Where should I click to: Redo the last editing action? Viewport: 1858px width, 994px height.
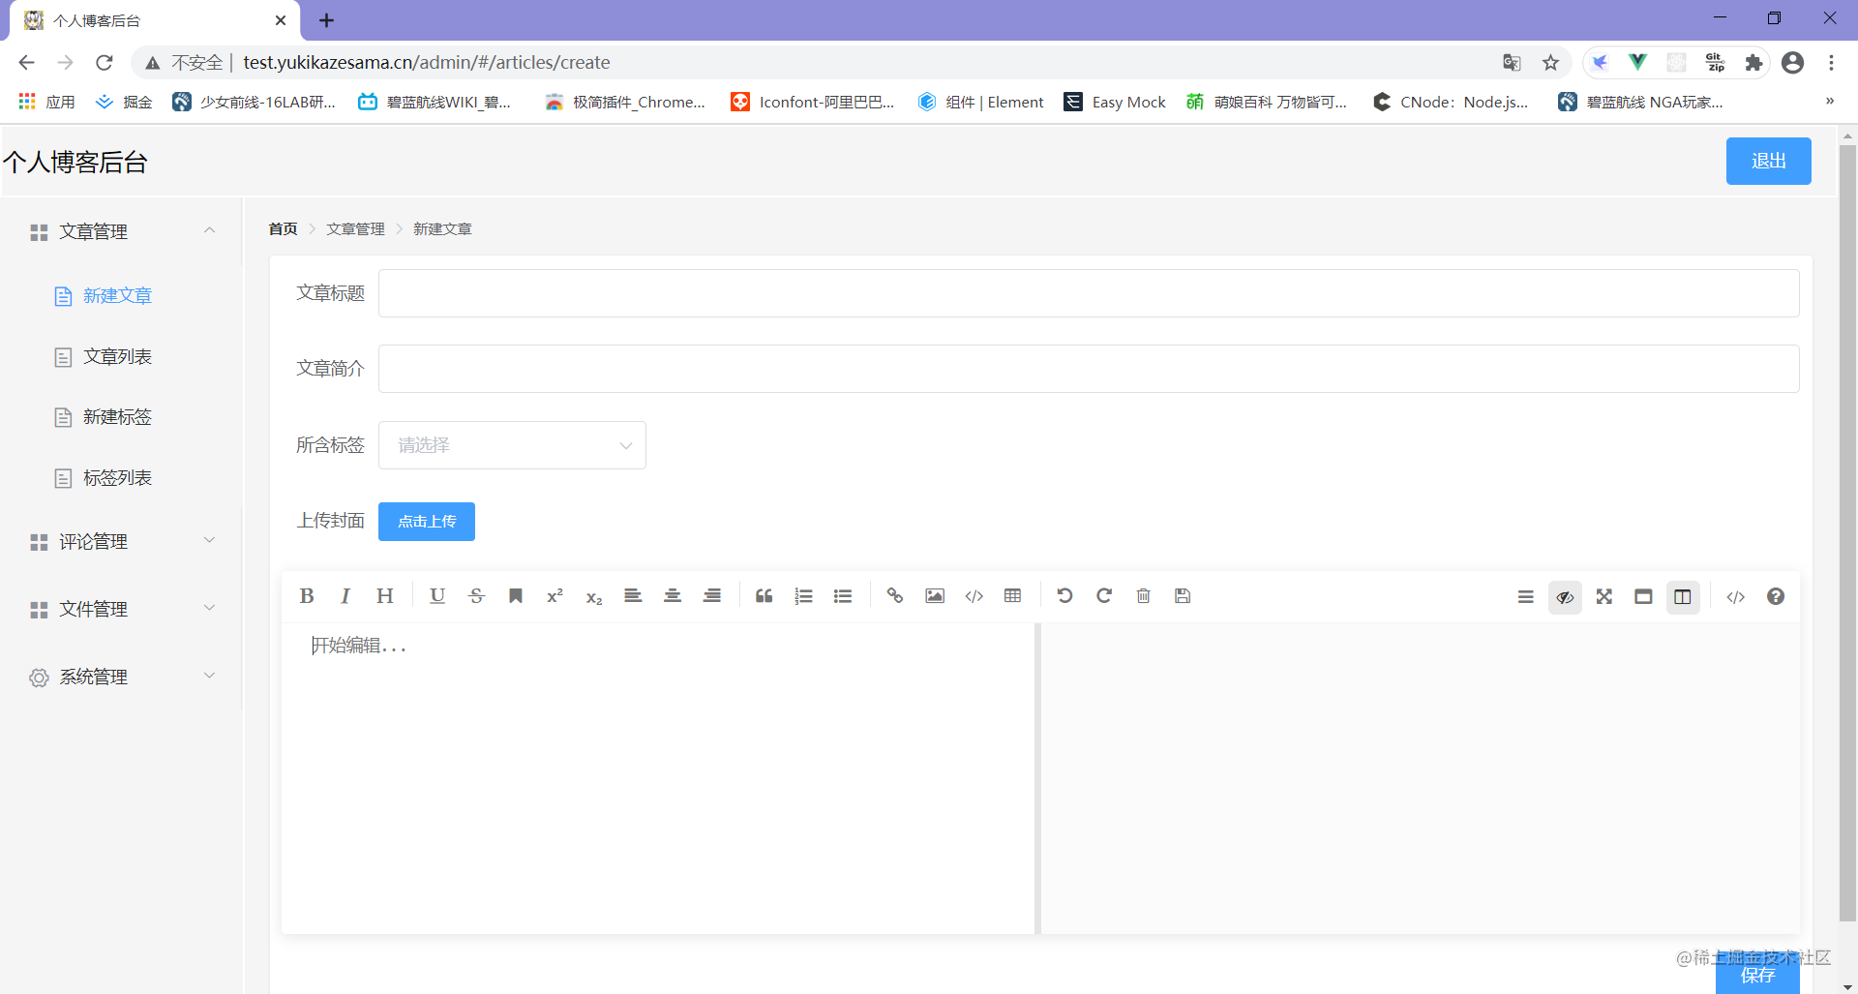[1103, 596]
